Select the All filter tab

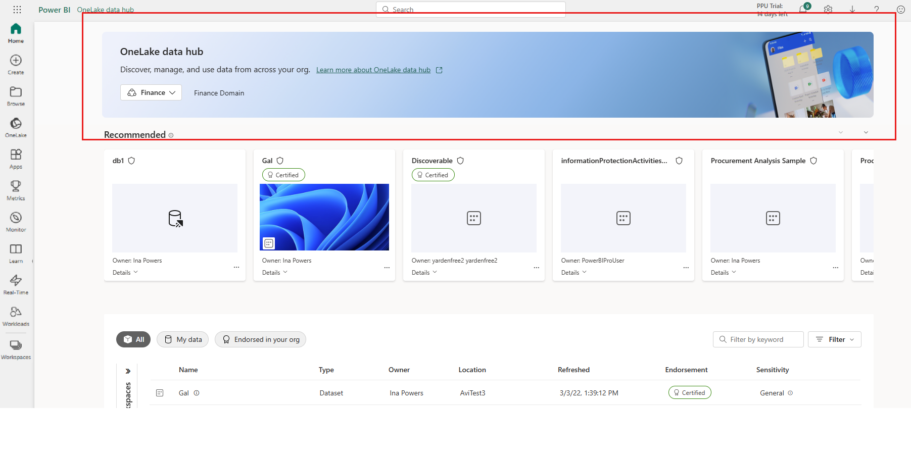pos(133,339)
